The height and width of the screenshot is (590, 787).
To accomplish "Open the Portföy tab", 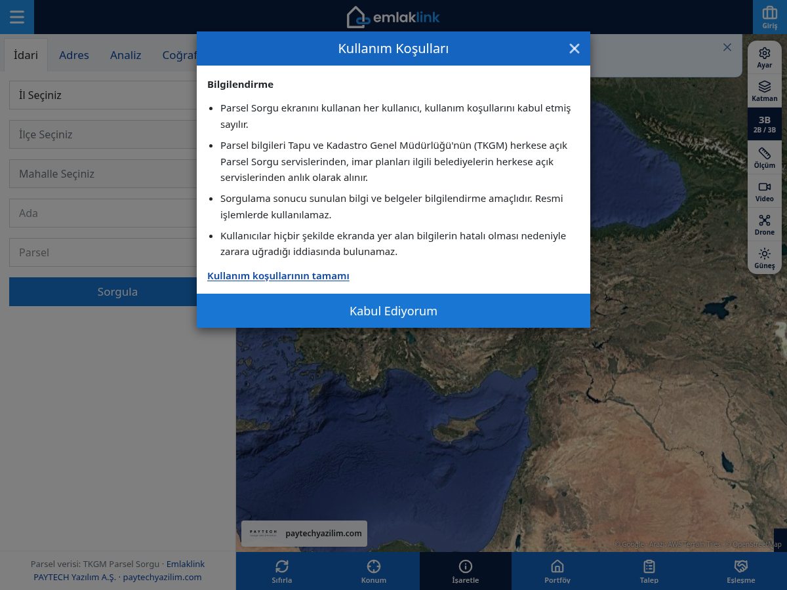I will click(557, 571).
